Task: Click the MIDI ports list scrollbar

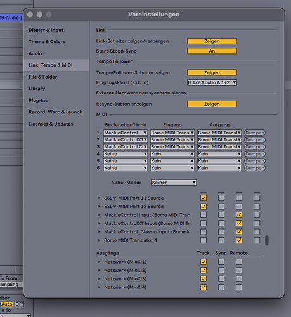Action: (267, 240)
